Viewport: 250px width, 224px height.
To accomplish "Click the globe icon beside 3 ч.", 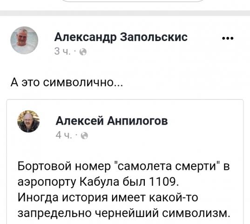I will click(x=83, y=52).
